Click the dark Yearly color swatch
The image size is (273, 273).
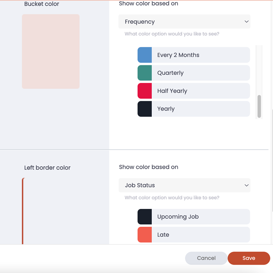[145, 109]
